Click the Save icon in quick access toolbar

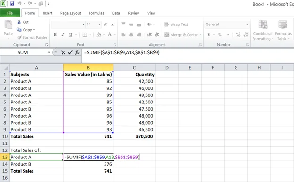12,4
